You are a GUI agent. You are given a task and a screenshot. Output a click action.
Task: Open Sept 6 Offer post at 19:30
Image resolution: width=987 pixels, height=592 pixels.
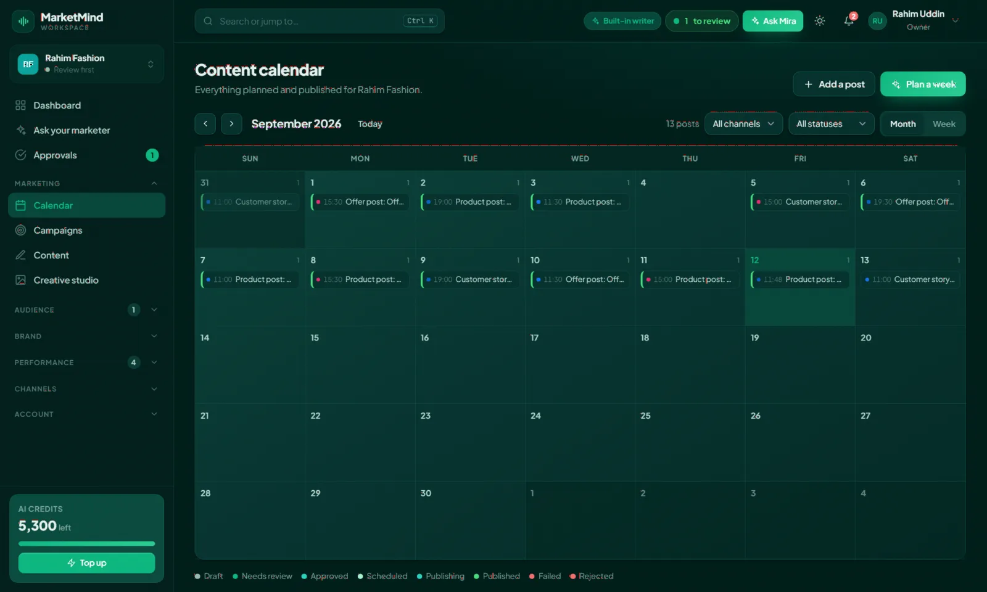click(x=910, y=202)
